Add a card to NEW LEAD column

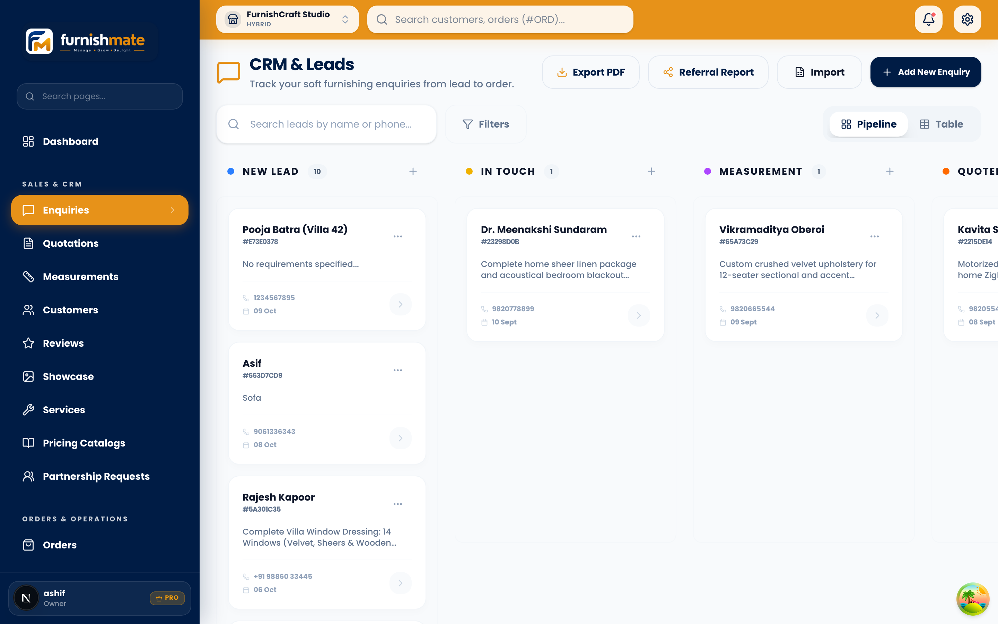coord(413,171)
